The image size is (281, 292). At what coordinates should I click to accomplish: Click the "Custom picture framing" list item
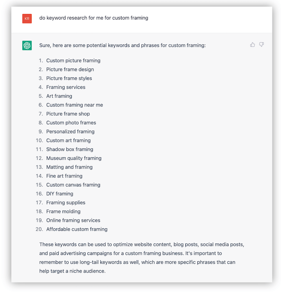coord(73,61)
